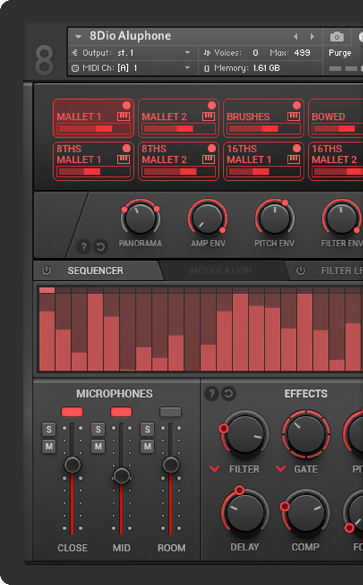Click the Memory icon
Image resolution: width=363 pixels, height=585 pixels.
pyautogui.click(x=207, y=68)
